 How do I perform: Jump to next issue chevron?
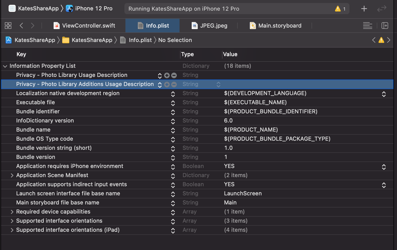[389, 40]
